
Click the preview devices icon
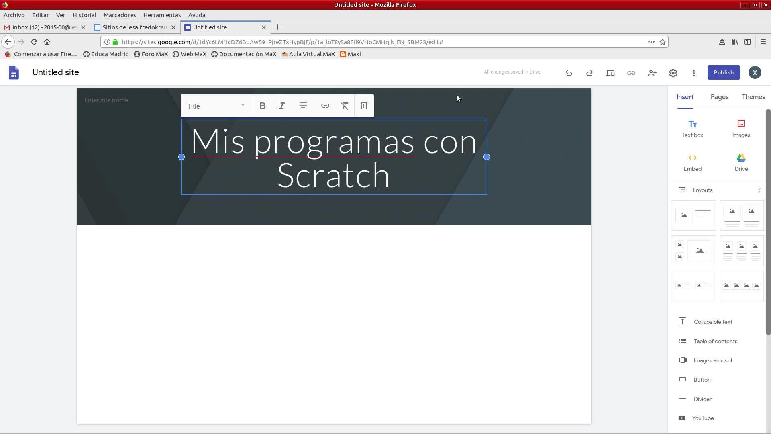610,73
